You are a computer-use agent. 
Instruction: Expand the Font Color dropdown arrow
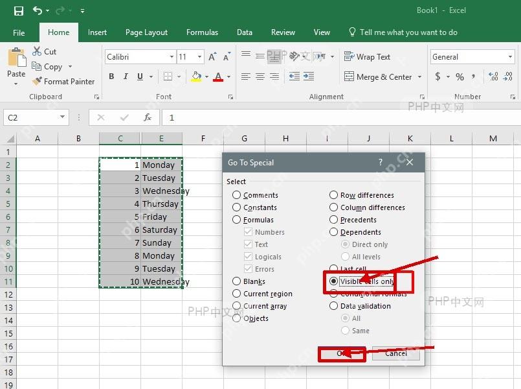pyautogui.click(x=228, y=77)
